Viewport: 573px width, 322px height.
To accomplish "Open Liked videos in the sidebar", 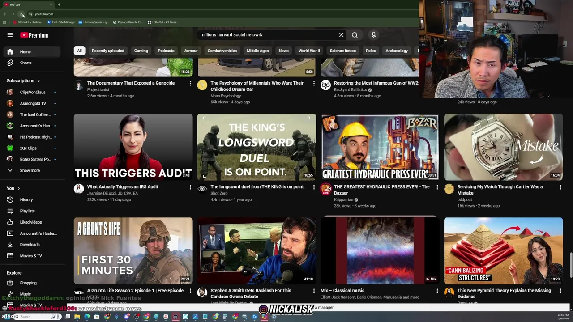I will (31, 222).
